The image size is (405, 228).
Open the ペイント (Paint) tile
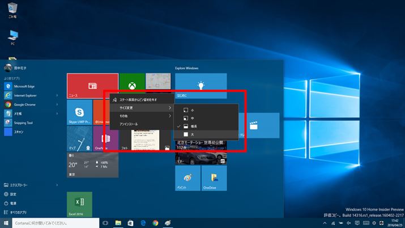coord(187,178)
